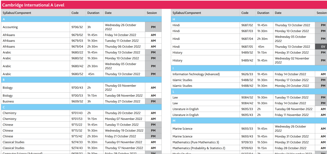Click the Business syllabus cell
The width and height of the screenshot is (327, 154).
(x=35, y=101)
